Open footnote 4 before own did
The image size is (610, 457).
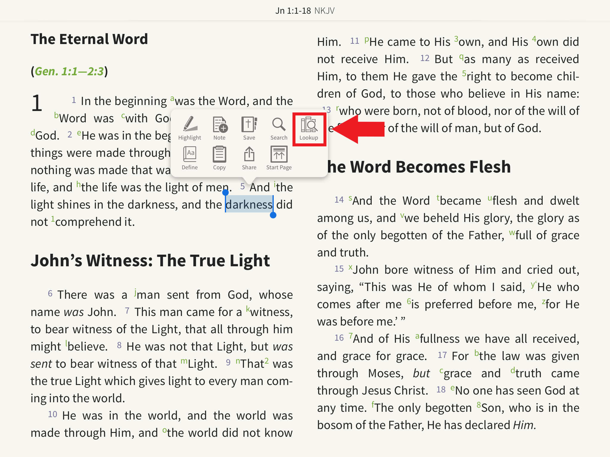[534, 39]
